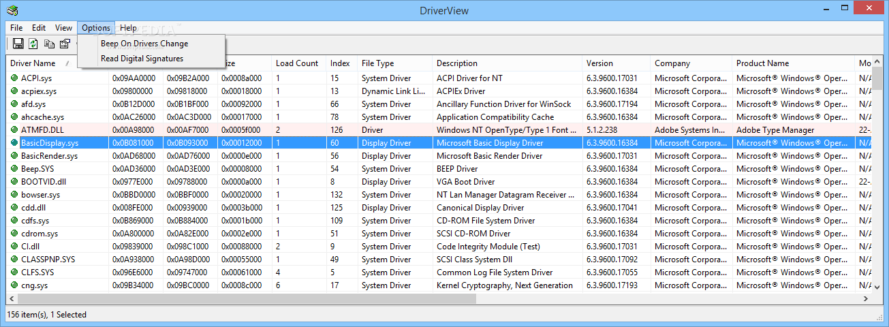889x327 pixels.
Task: Click 'Code Integrity Module (Test)' description
Action: (x=488, y=247)
